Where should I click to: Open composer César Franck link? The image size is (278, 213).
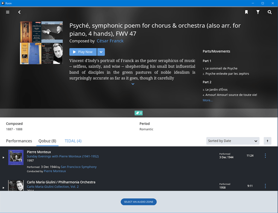tap(110, 41)
